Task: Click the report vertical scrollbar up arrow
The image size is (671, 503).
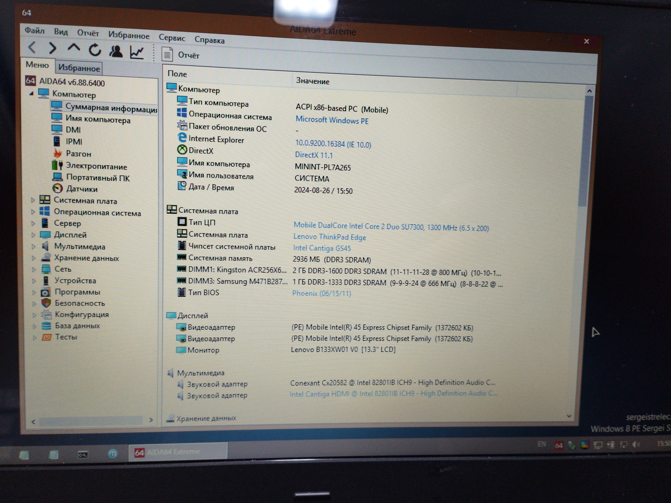Action: (590, 91)
